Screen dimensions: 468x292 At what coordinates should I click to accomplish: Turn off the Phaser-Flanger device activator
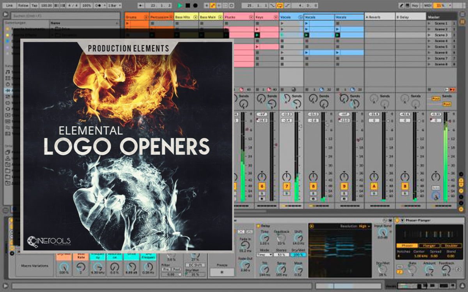coord(397,221)
